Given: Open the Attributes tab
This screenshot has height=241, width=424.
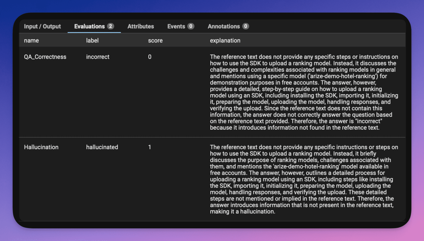Looking at the screenshot, I should (x=140, y=26).
